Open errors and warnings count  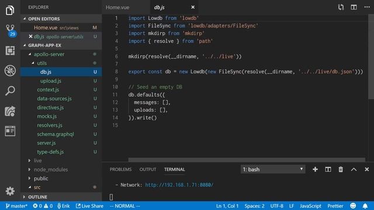click(x=43, y=206)
